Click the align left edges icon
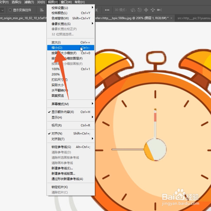The image size is (211, 211). pos(42,10)
